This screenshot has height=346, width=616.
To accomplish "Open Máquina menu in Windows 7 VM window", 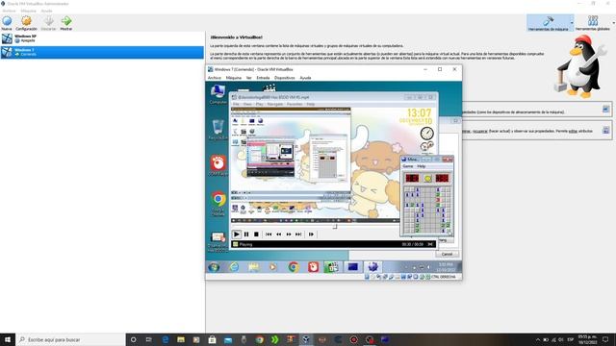I will click(x=233, y=78).
